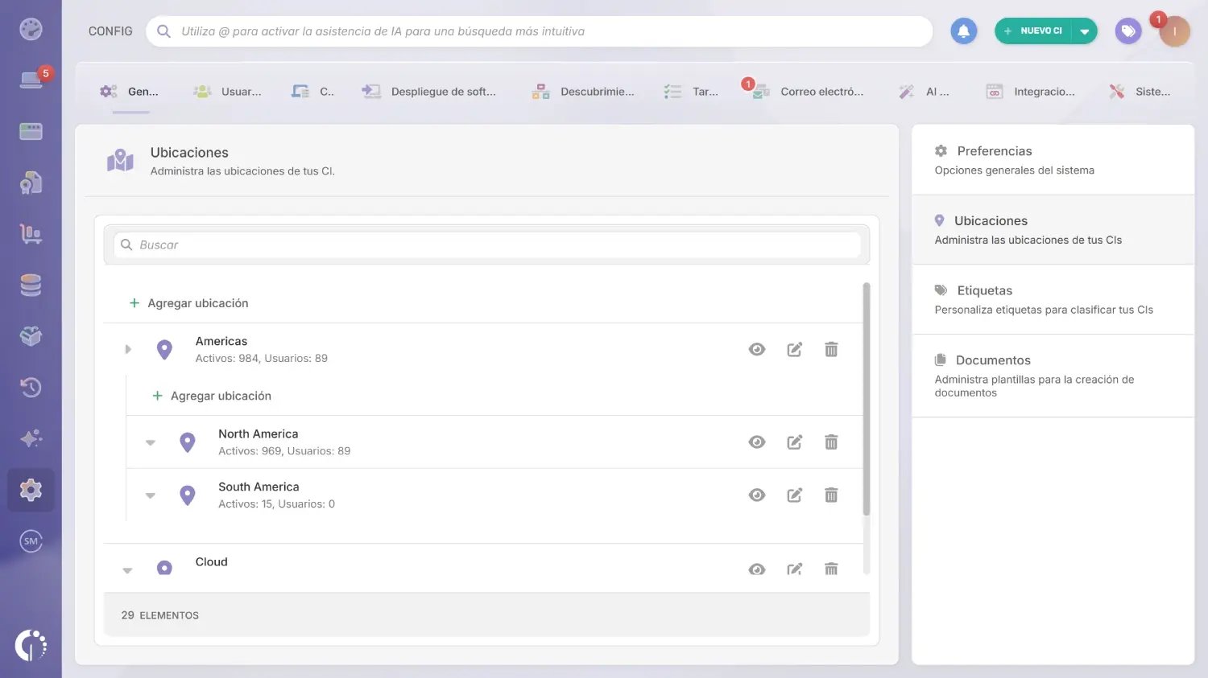Delete the Cloud location

point(831,569)
